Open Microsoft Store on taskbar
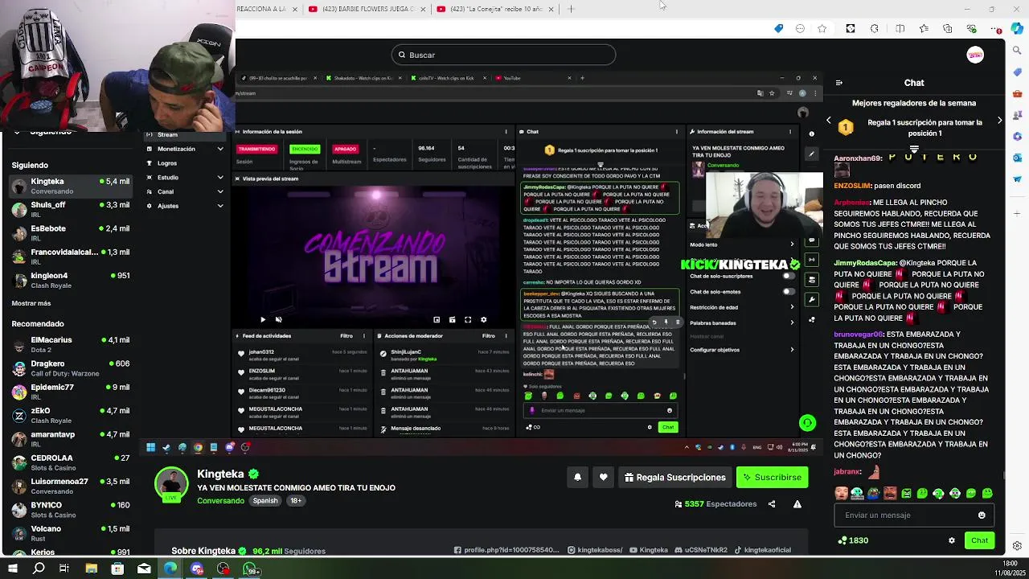Image resolution: width=1029 pixels, height=579 pixels. (x=117, y=569)
